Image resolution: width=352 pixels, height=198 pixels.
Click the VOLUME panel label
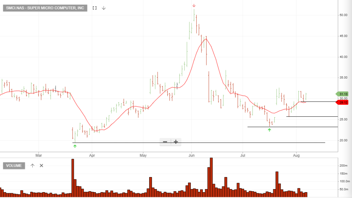14,165
